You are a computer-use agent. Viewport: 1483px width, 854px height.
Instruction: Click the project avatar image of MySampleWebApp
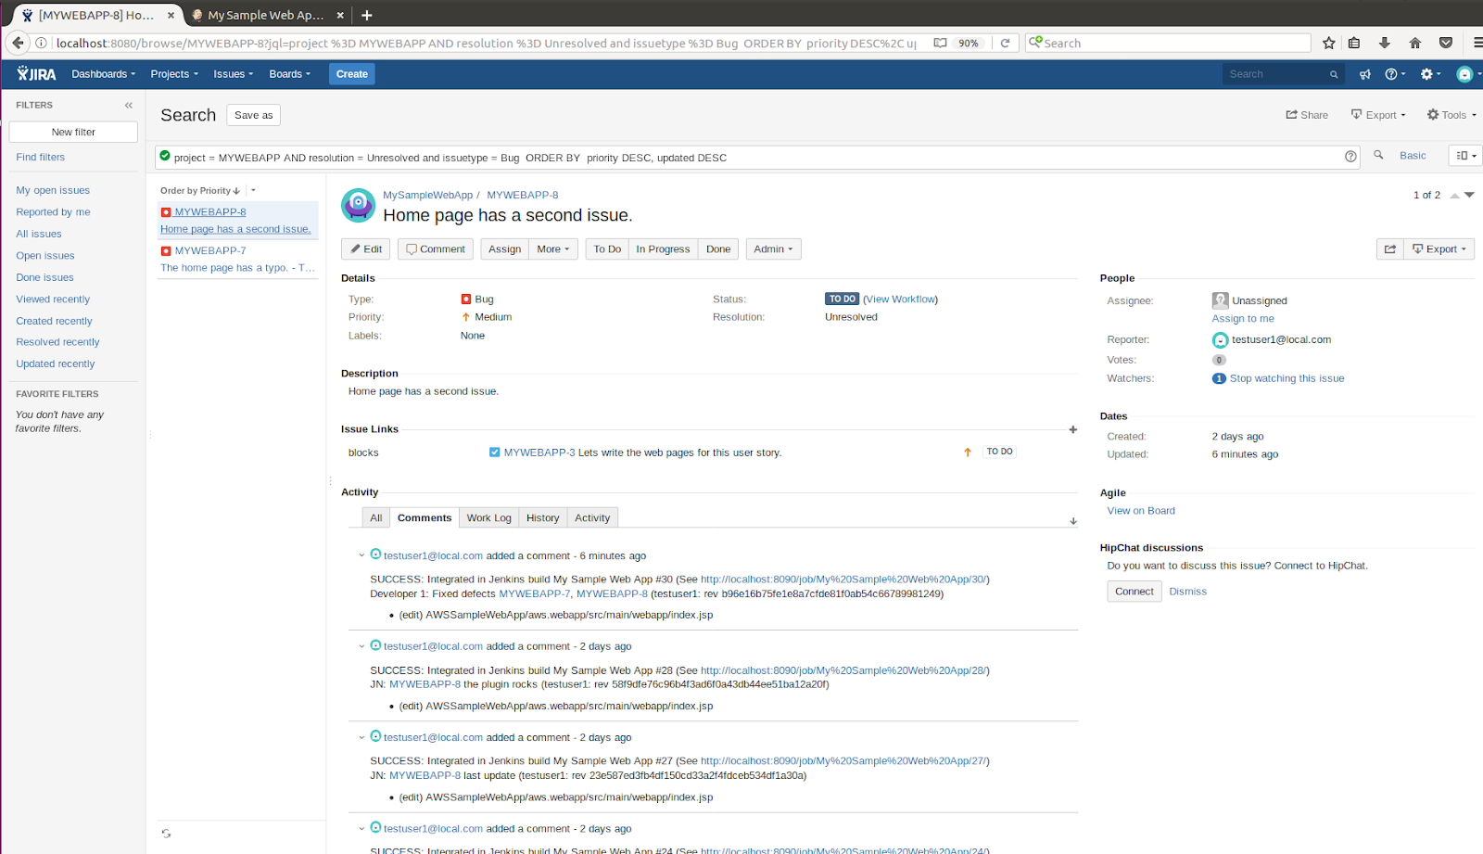click(358, 205)
